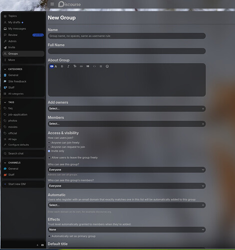235x250 pixels.
Task: Select the Anyone can join freely option
Action: (49, 142)
